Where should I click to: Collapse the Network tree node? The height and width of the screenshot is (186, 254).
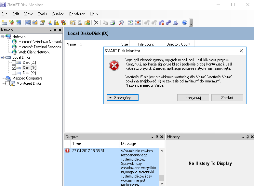pyautogui.click(x=2, y=36)
